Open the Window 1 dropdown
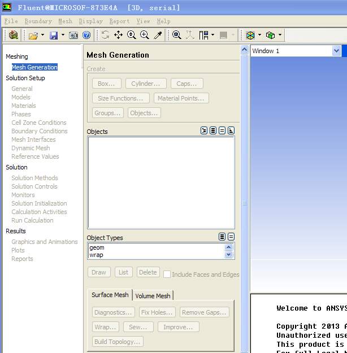 coord(336,51)
